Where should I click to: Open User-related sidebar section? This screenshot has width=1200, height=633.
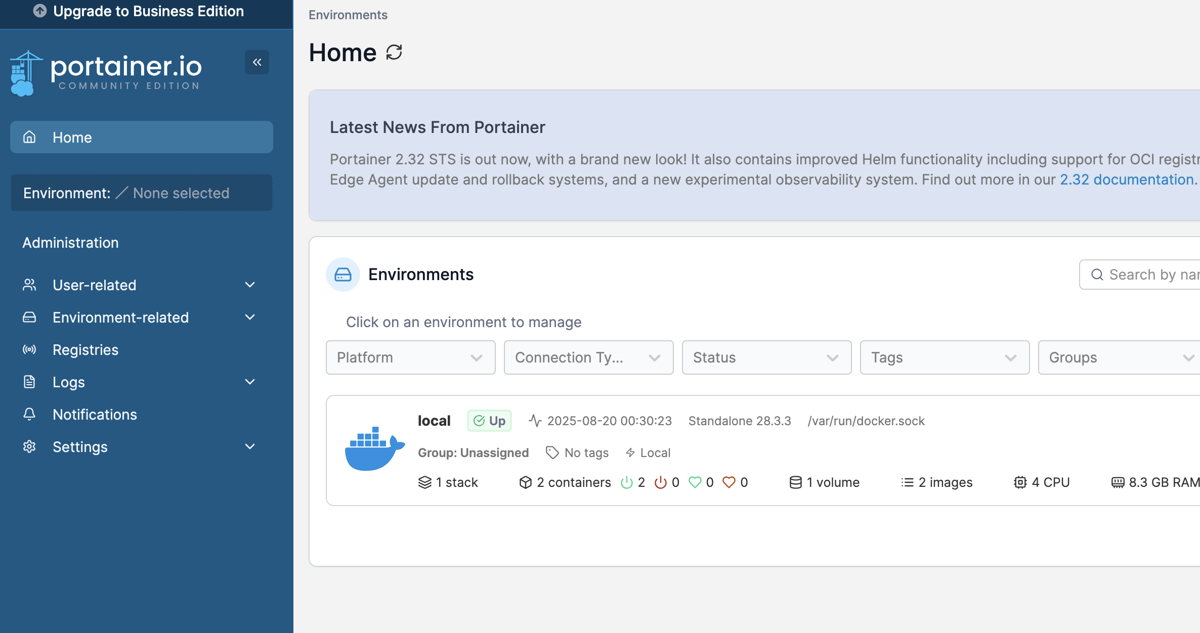[x=142, y=285]
